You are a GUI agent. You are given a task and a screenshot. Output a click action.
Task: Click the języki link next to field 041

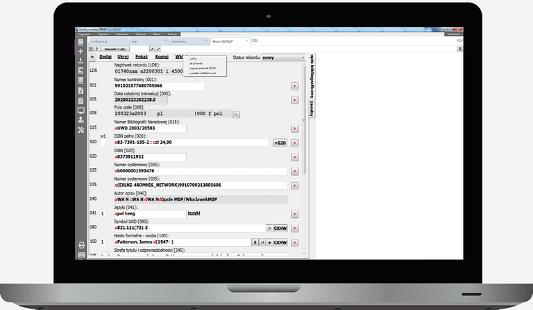click(194, 214)
